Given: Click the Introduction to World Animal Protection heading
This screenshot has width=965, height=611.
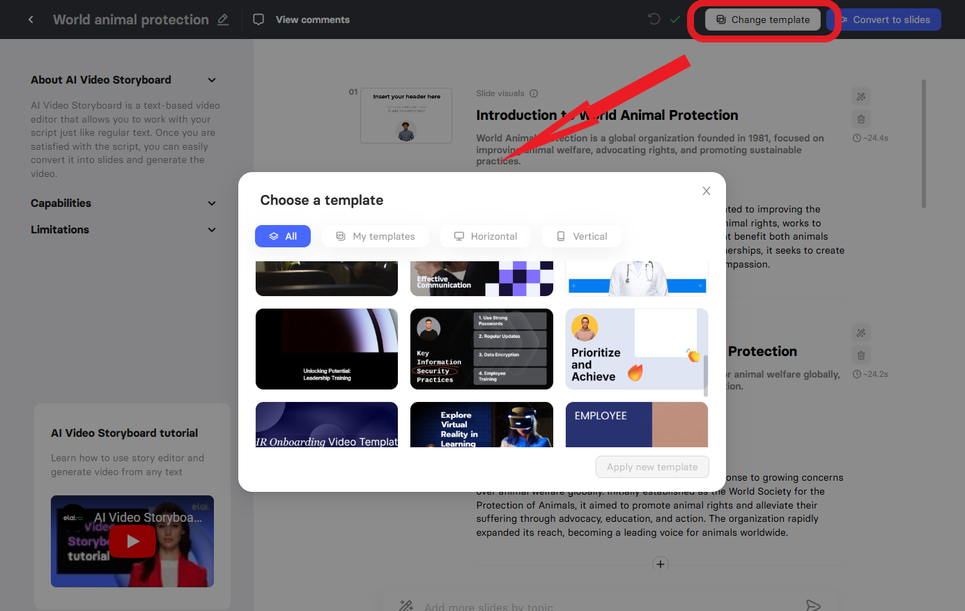Looking at the screenshot, I should tap(608, 116).
